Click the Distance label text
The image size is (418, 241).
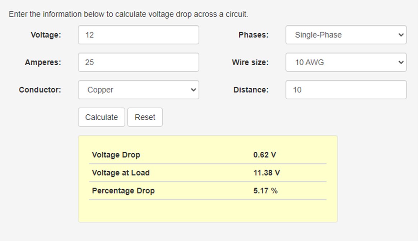pyautogui.click(x=251, y=90)
